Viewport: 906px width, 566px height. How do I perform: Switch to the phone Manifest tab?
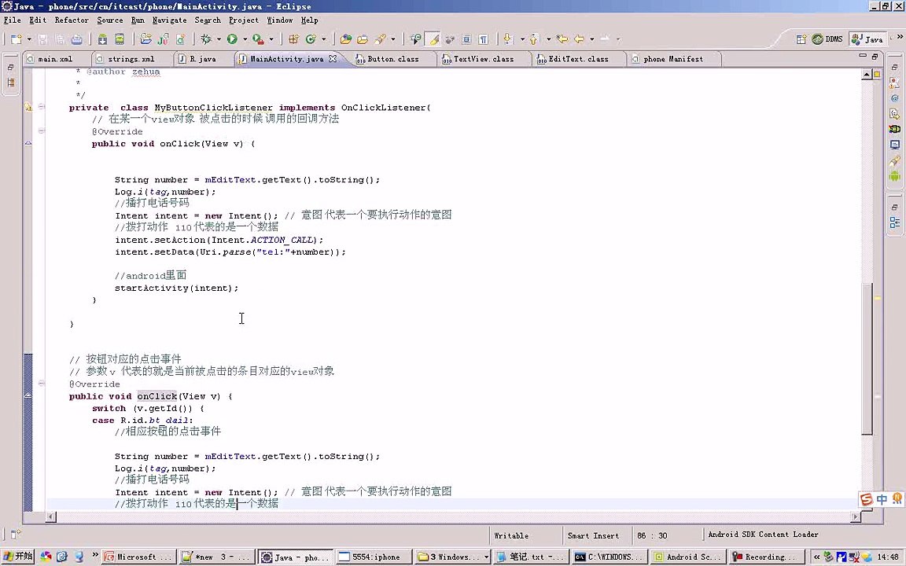pyautogui.click(x=673, y=59)
